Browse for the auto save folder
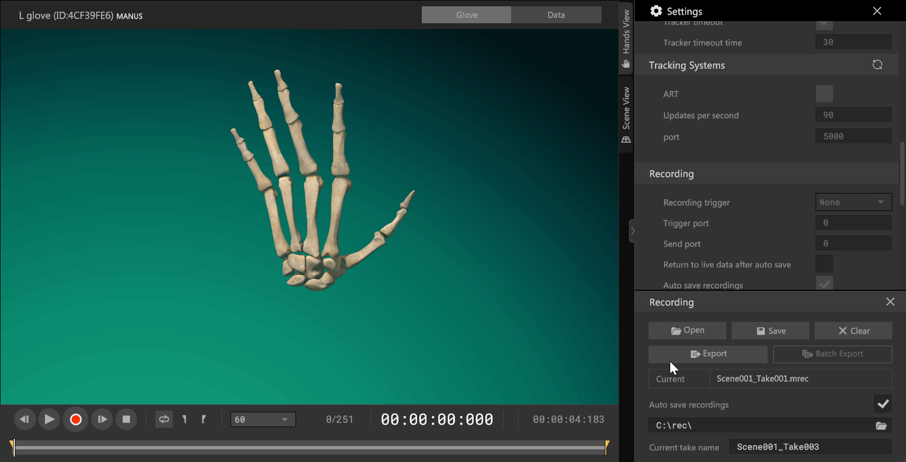The image size is (906, 462). [881, 426]
